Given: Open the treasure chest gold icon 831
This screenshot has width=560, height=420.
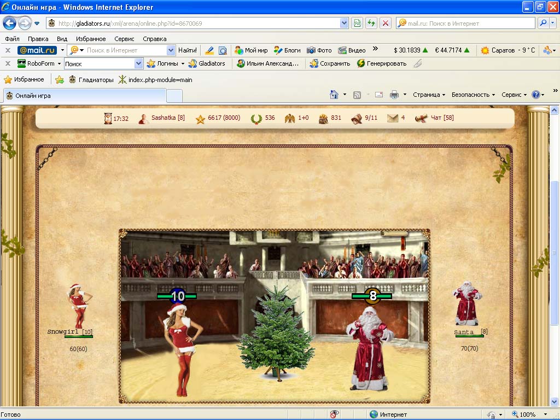Looking at the screenshot, I should pyautogui.click(x=323, y=118).
